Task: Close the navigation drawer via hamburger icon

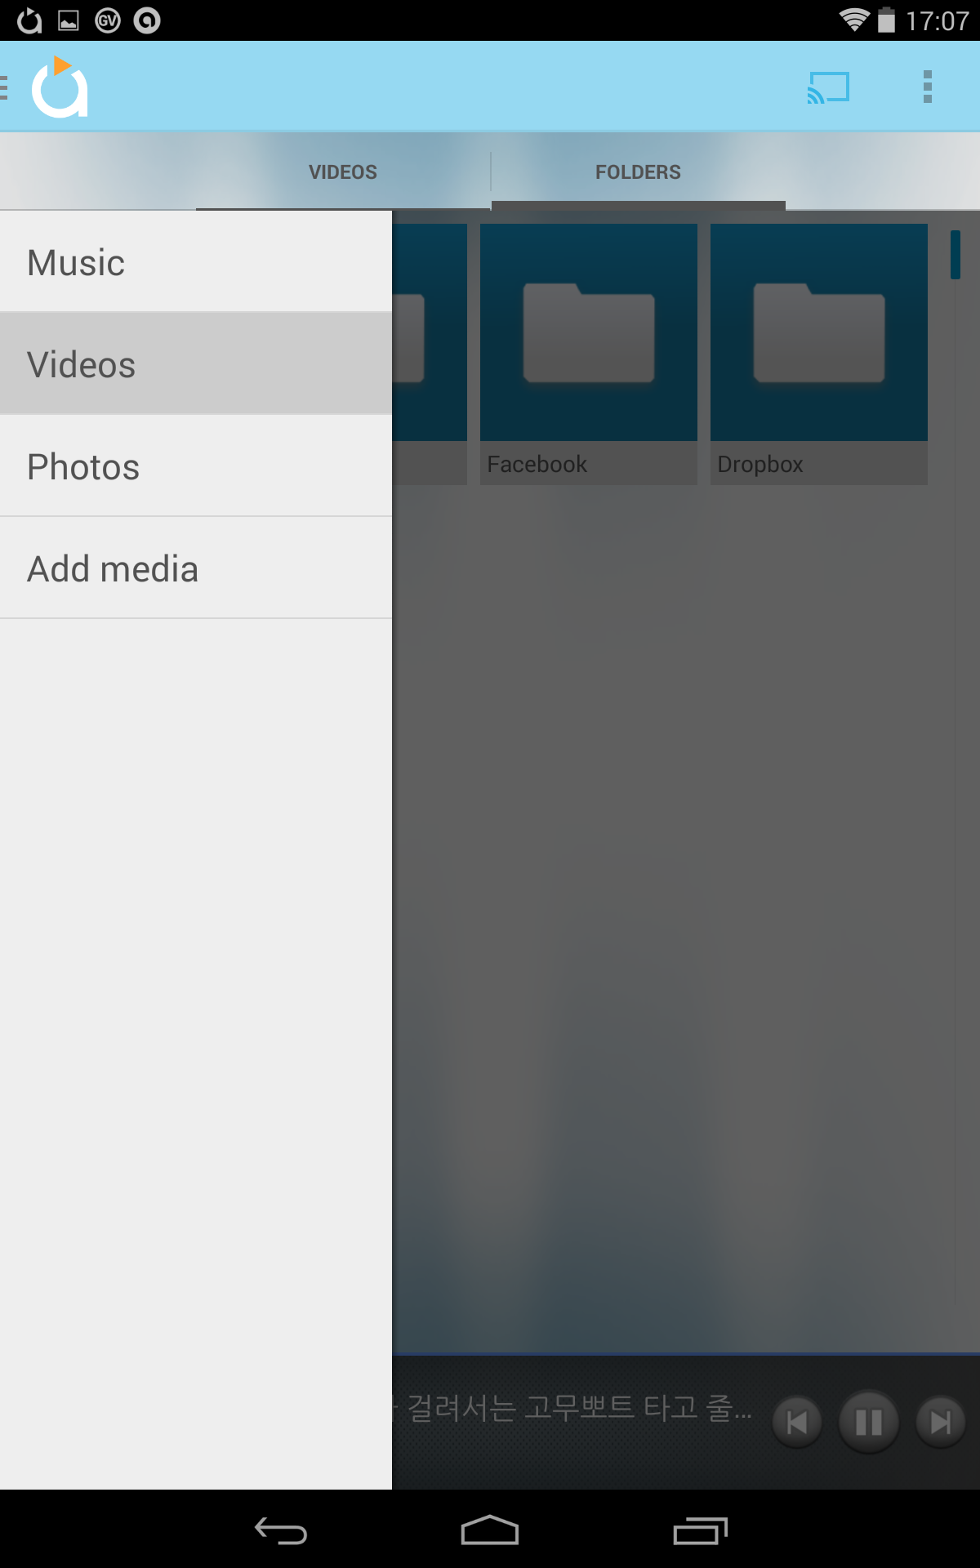Action: coord(5,87)
